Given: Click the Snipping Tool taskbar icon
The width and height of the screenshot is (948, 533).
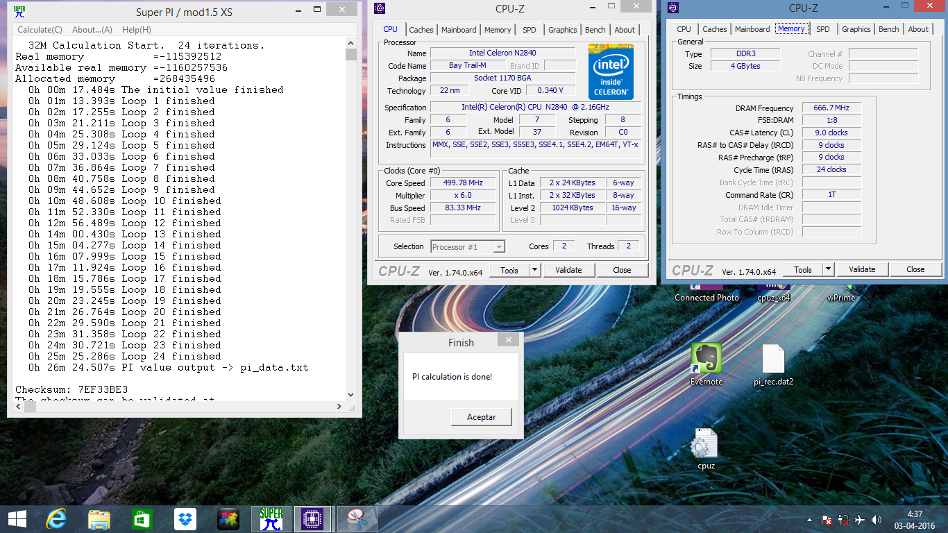Looking at the screenshot, I should (357, 518).
